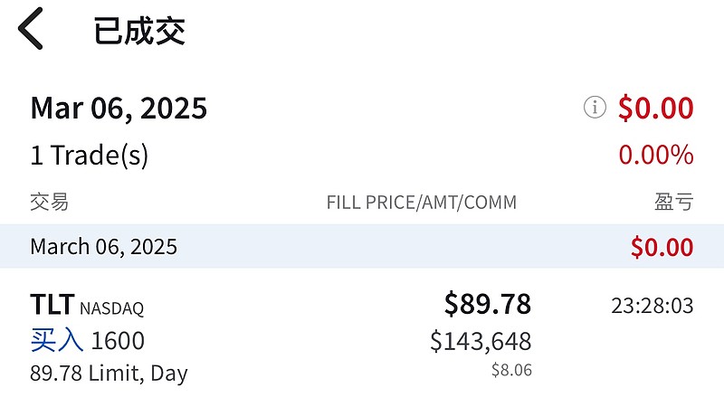Collapse the March 06, 2025 group row
The height and width of the screenshot is (407, 724).
[x=362, y=246]
